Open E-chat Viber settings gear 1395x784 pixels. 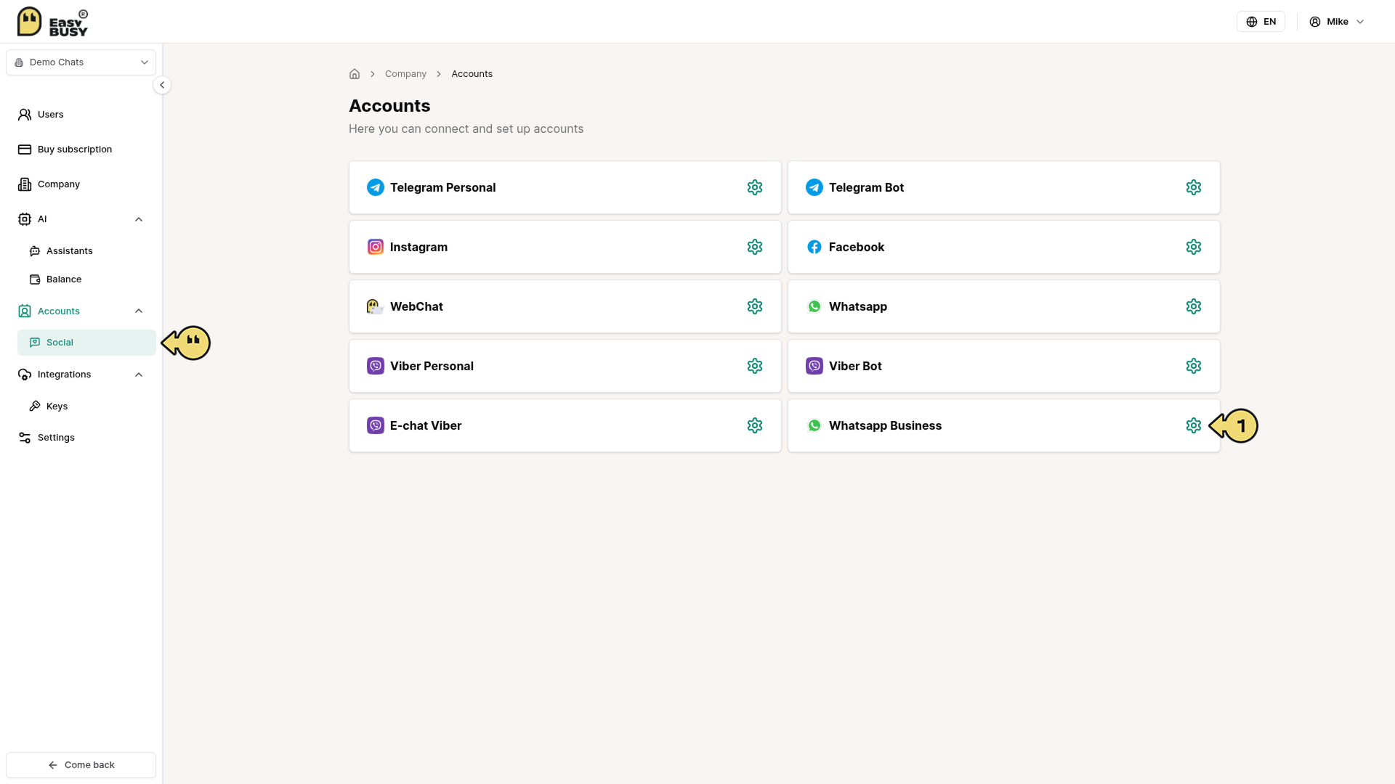[755, 425]
